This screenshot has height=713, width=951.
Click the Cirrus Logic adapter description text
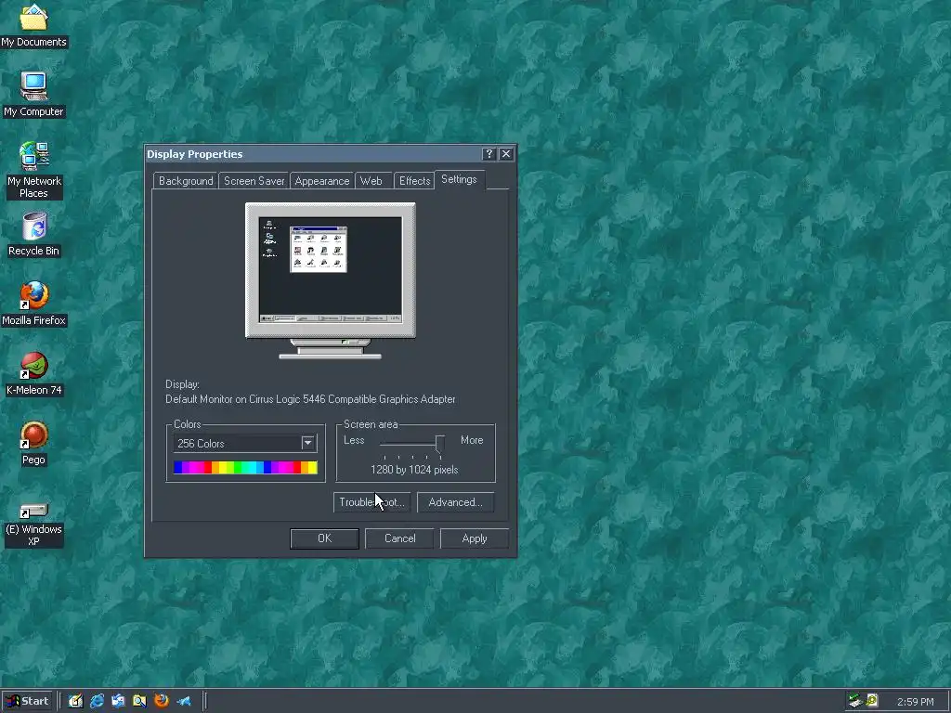coord(310,399)
